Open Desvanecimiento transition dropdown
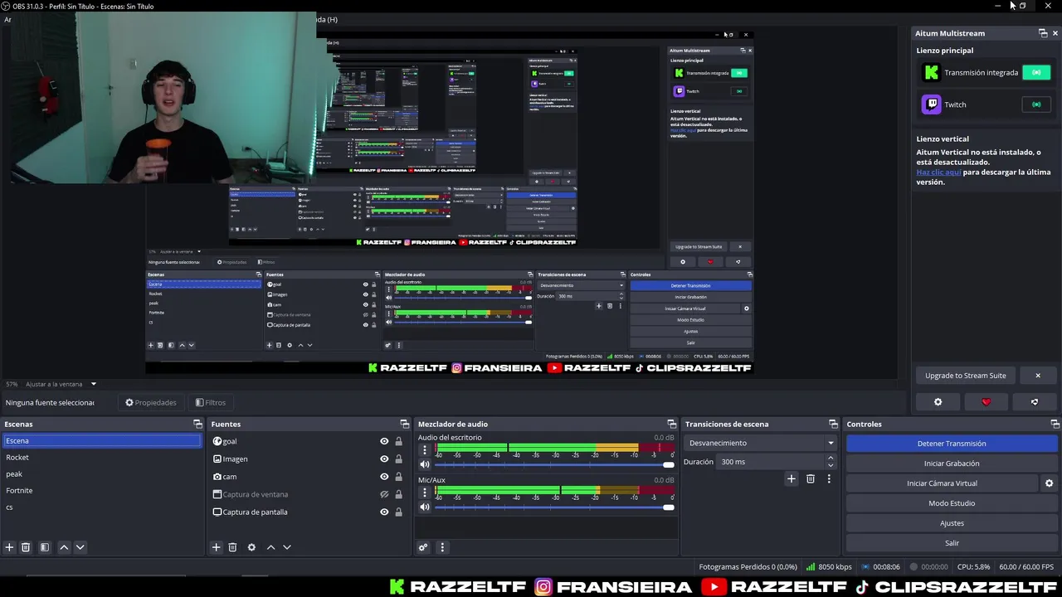 (x=760, y=443)
